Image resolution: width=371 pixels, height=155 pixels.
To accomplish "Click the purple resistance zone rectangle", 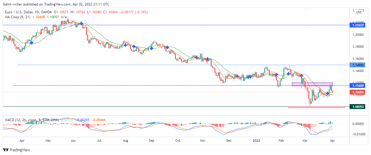I will click(x=312, y=84).
